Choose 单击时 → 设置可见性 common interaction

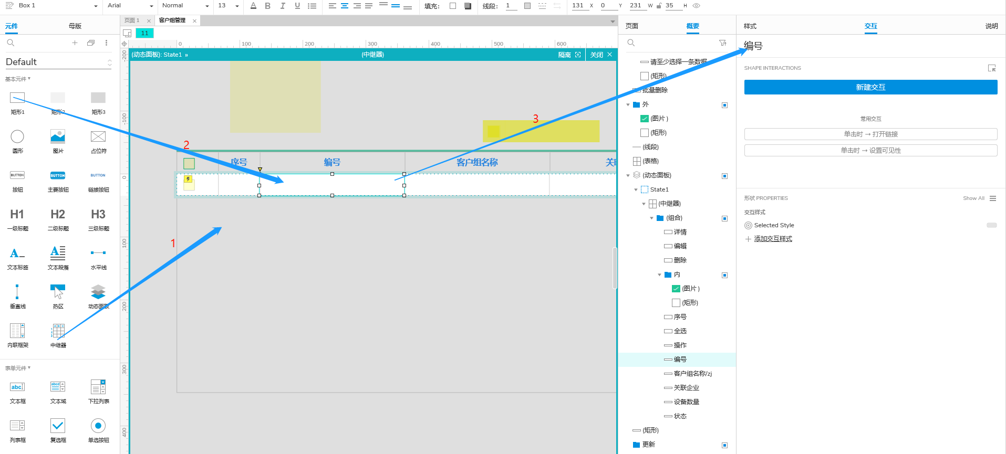870,150
